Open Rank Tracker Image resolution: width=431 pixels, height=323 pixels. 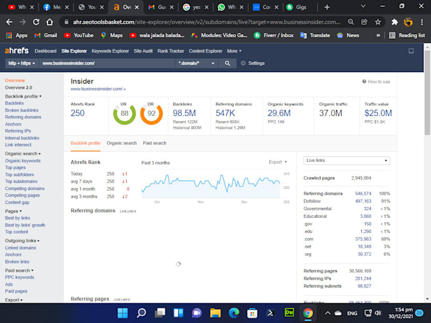[170, 51]
